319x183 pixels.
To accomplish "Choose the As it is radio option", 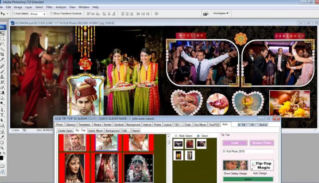I will pyautogui.click(x=256, y=125).
